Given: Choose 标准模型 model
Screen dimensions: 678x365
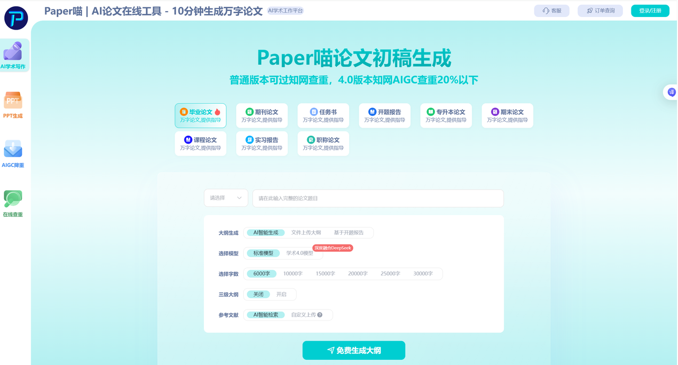Looking at the screenshot, I should tap(263, 253).
